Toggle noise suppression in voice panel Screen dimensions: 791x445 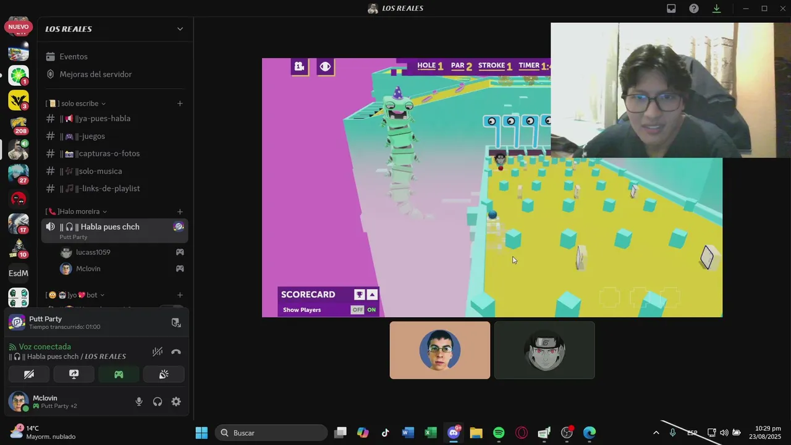[x=158, y=352]
